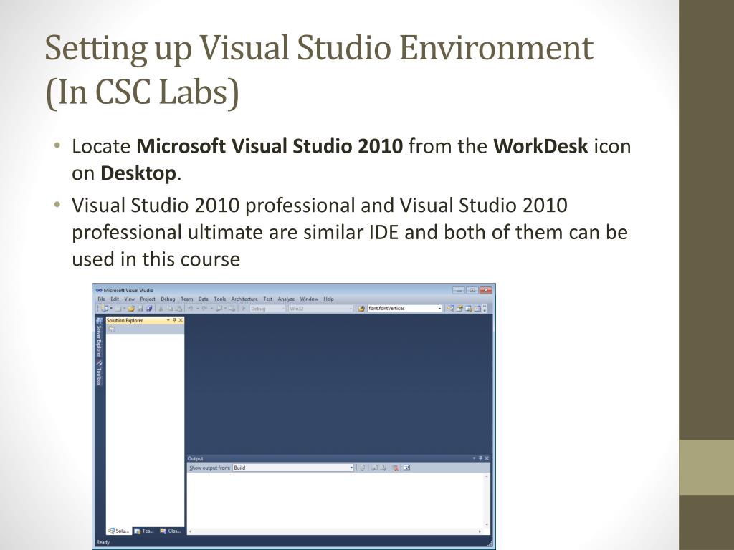Image resolution: width=734 pixels, height=550 pixels.
Task: Switch to the Team Explorer tab
Action: (x=145, y=531)
